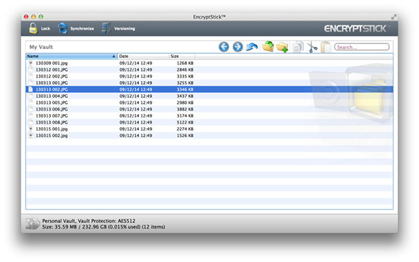Click the Versioning toolbar label
Viewport: 419px width, 262px height.
(124, 29)
